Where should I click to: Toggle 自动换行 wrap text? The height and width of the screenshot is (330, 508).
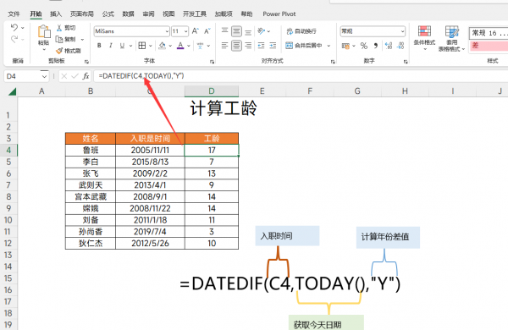(x=301, y=31)
